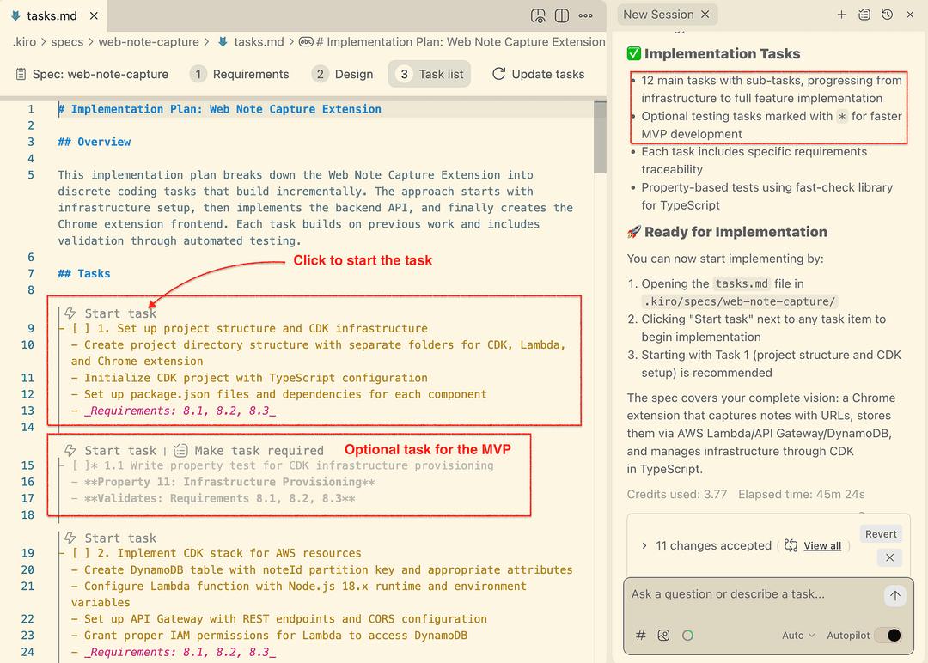This screenshot has width=928, height=663.
Task: Click the Credits used: 3.77 text
Action: click(676, 495)
